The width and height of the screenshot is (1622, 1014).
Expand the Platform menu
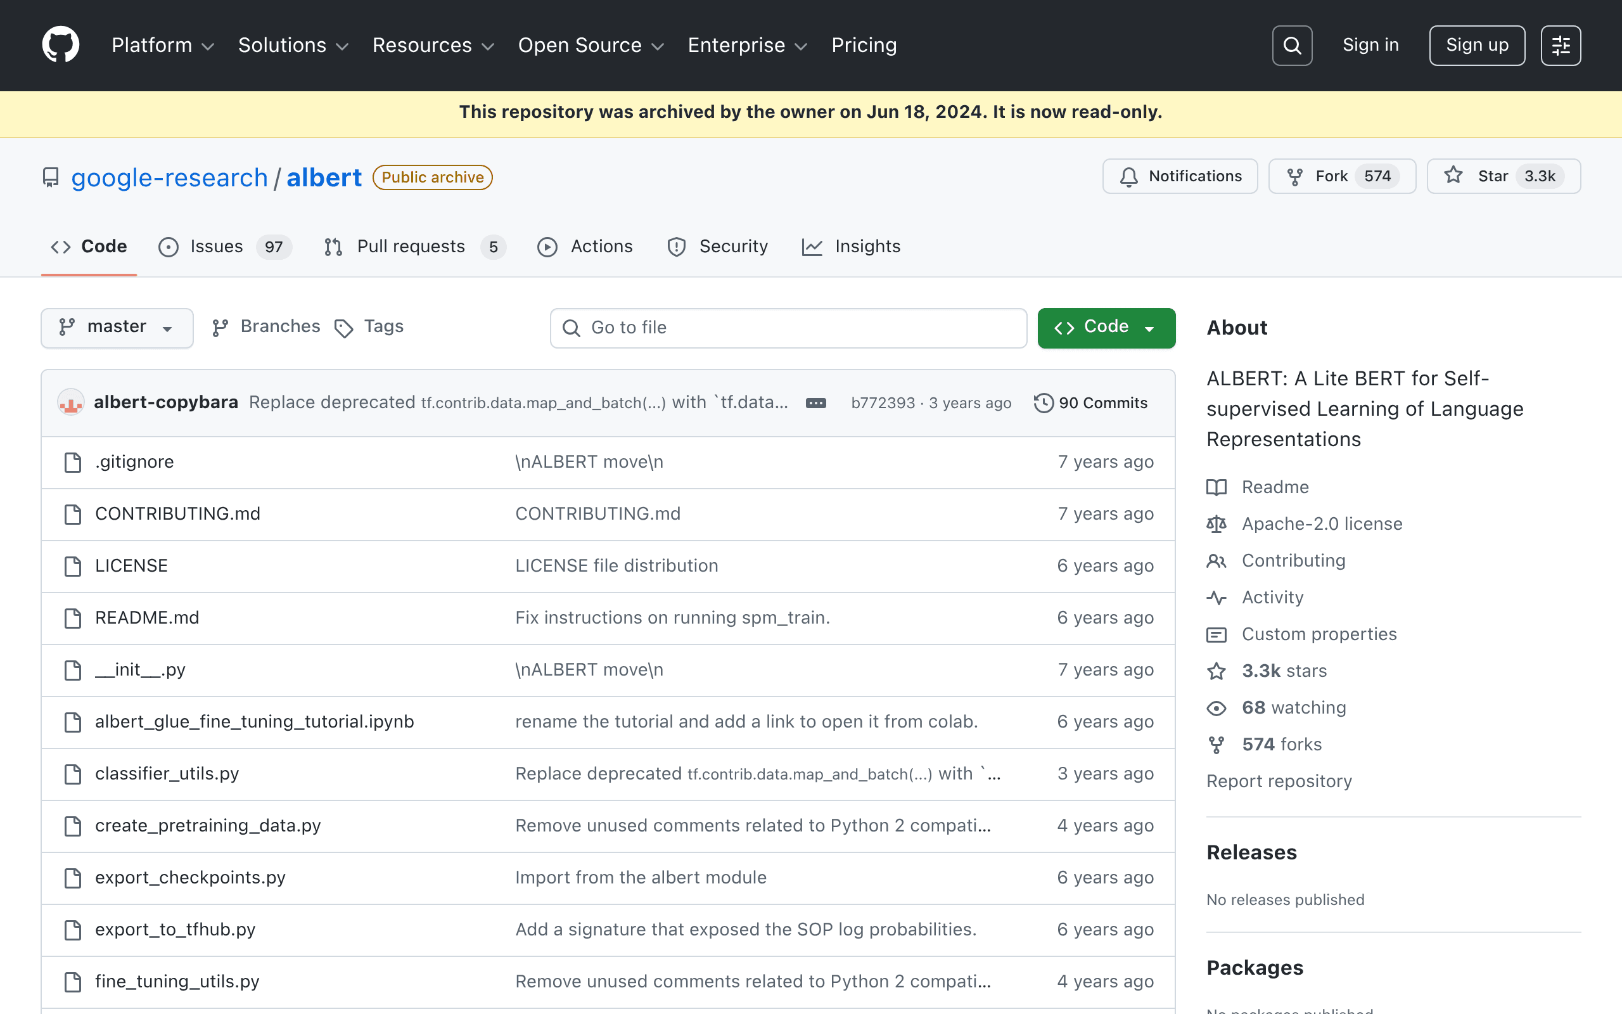[163, 45]
